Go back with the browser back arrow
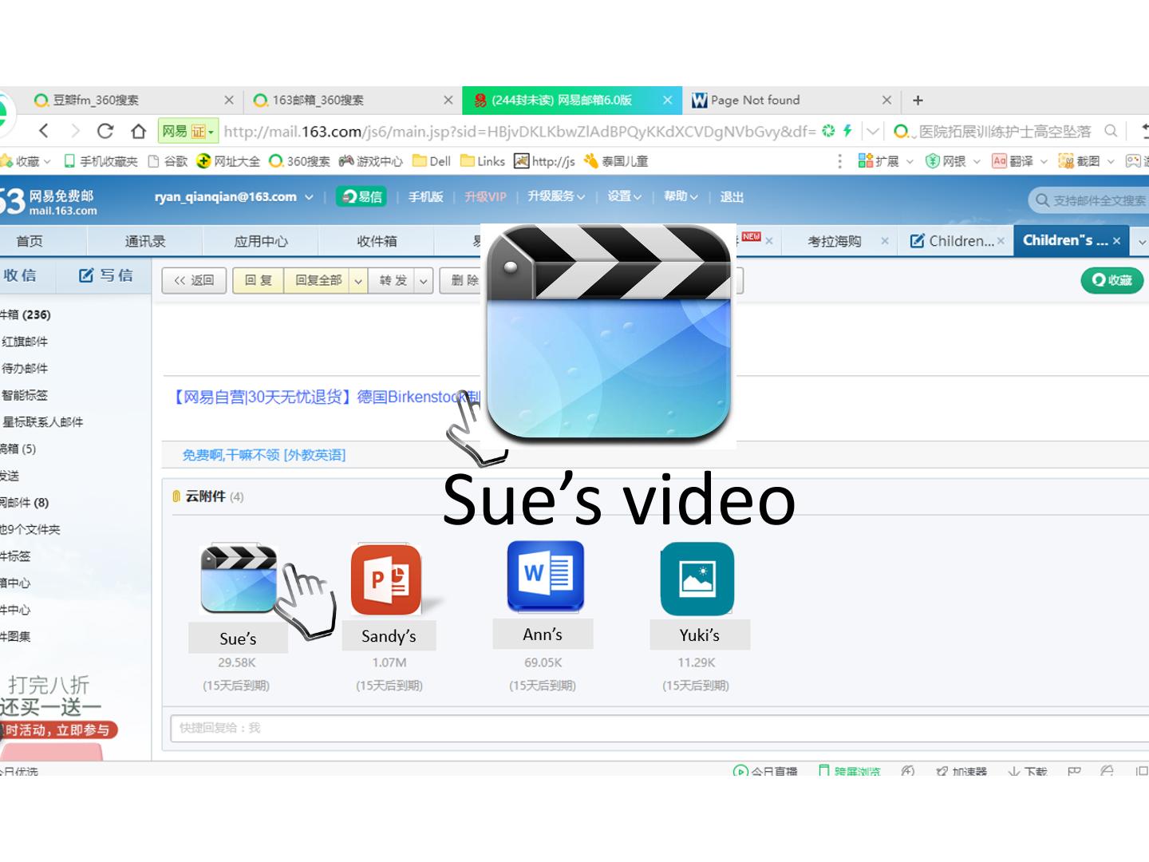Viewport: 1149px width, 862px height. click(45, 131)
